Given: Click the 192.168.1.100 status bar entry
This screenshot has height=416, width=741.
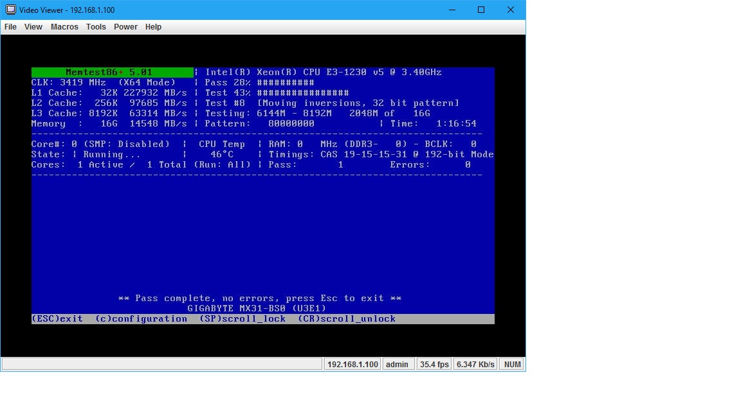Looking at the screenshot, I should click(x=352, y=364).
